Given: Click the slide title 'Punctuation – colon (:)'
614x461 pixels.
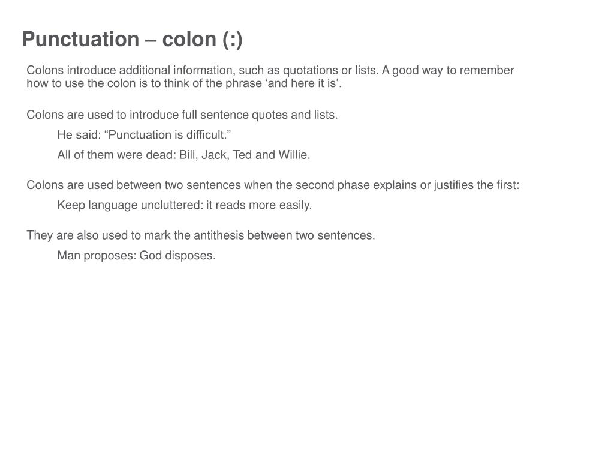Looking at the screenshot, I should (132, 40).
